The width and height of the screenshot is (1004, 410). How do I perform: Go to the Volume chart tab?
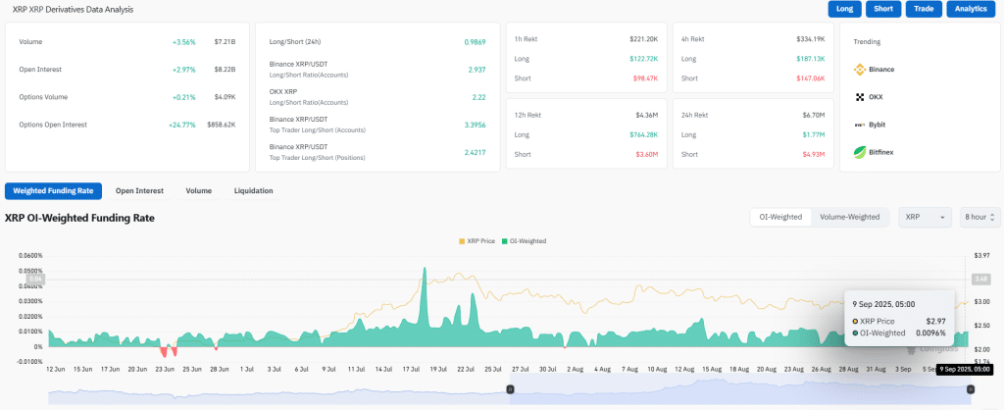199,190
